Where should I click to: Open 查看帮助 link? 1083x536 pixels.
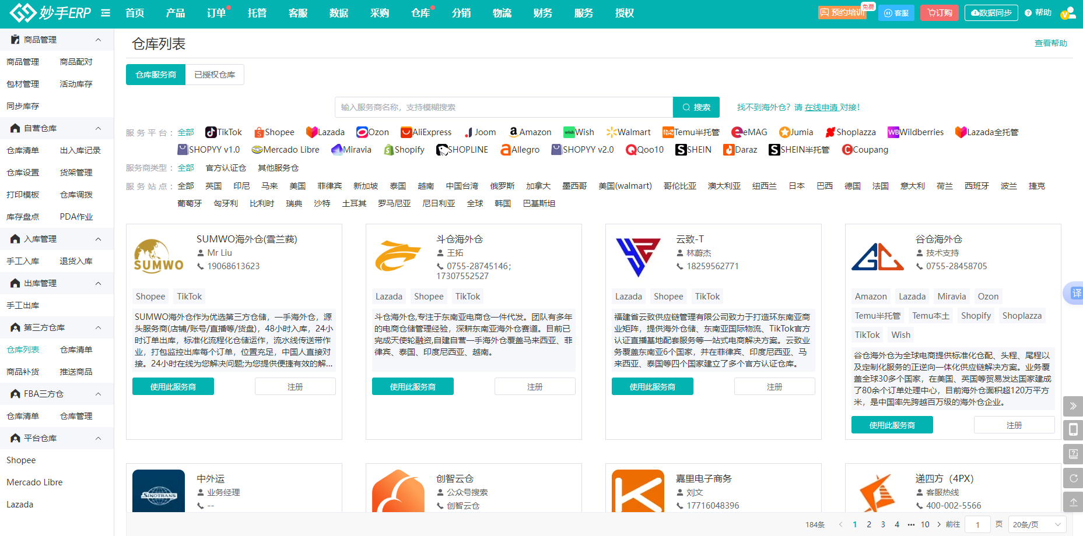1051,43
